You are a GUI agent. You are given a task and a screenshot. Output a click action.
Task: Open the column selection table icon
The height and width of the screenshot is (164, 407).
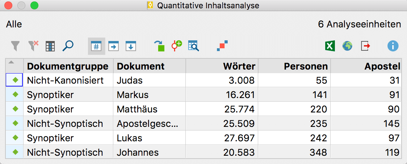click(50, 46)
